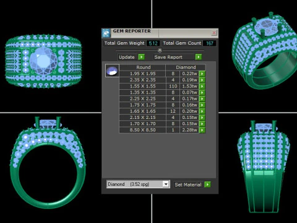Select the 1.35 X 1.35 size cell
The image size is (297, 223).
point(142,92)
